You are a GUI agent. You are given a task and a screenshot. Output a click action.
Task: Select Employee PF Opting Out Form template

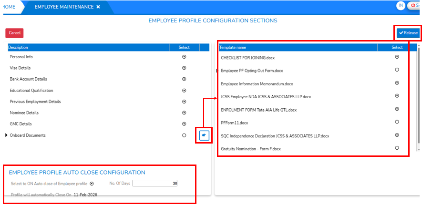tap(397, 70)
